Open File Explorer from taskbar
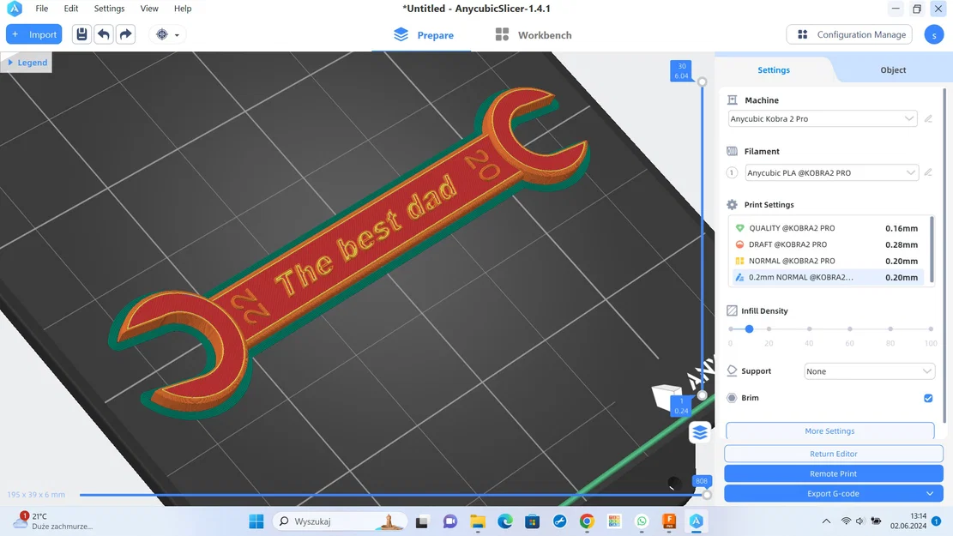This screenshot has width=953, height=536. [477, 521]
